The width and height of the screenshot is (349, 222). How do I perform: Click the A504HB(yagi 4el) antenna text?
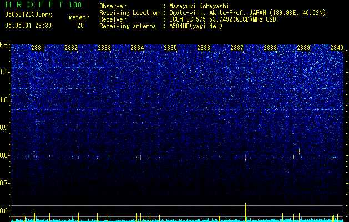click(196, 26)
